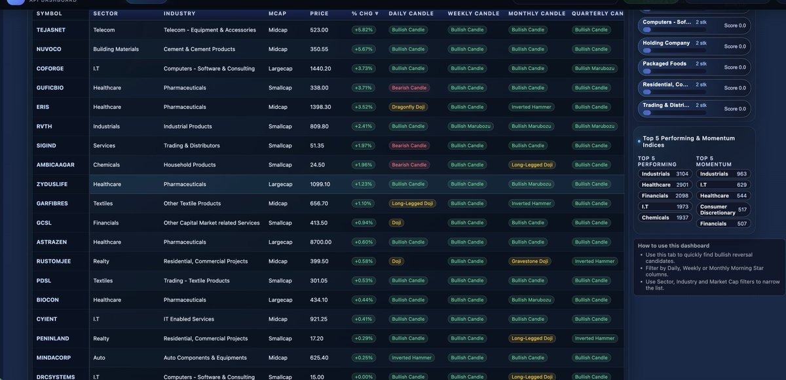Screen dimensions: 786x380
Task: Click the Trading & Distri… score bar
Action: [x=675, y=113]
